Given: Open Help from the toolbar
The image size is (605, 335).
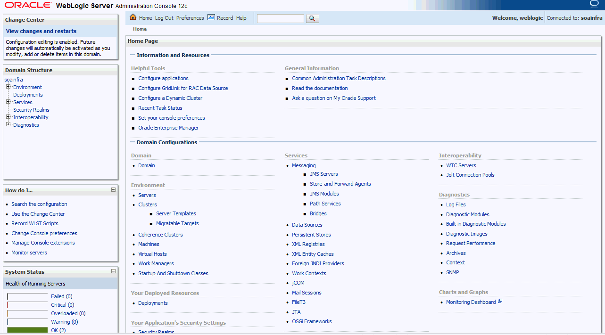Looking at the screenshot, I should (x=241, y=18).
